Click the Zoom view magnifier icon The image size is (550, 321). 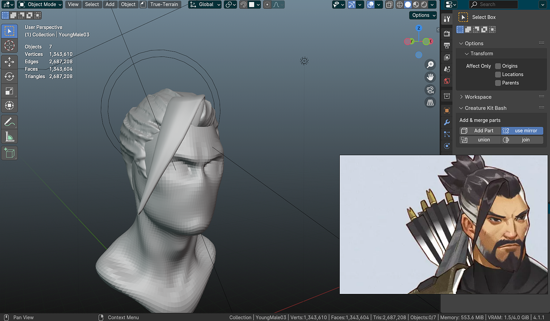coord(430,64)
